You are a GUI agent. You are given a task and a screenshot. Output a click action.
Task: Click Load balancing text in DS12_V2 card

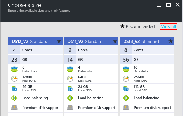coord(35,98)
